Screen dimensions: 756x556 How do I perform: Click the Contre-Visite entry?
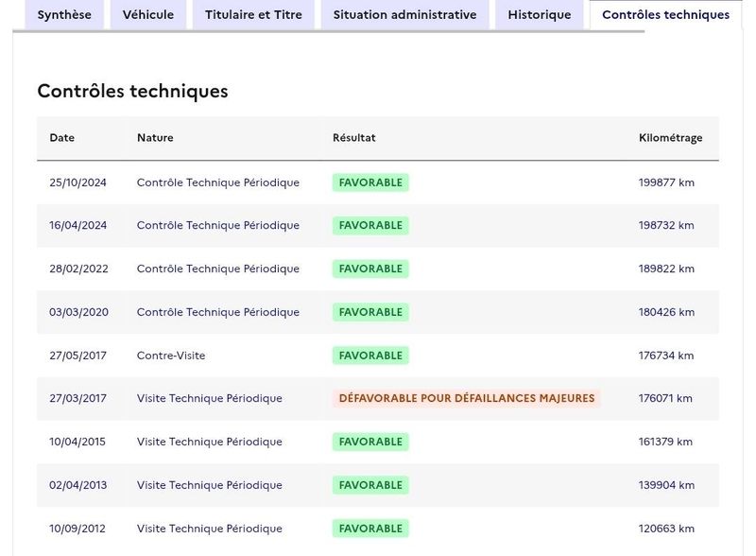(171, 356)
